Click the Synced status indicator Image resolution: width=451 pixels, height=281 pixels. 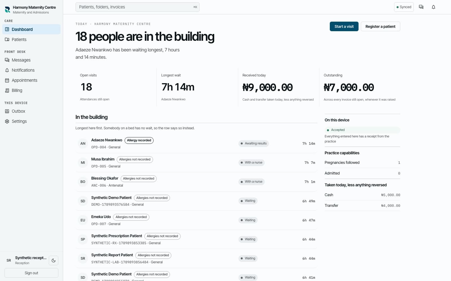[x=404, y=7]
